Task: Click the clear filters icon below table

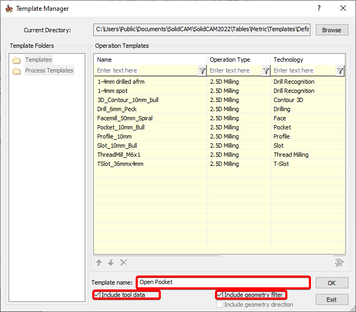Action: 338,263
